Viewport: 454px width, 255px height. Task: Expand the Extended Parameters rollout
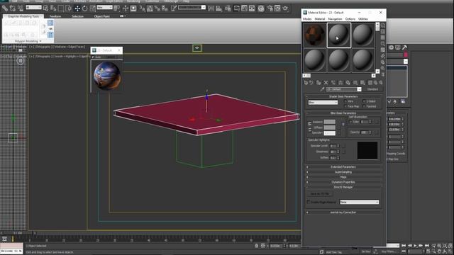tap(343, 167)
